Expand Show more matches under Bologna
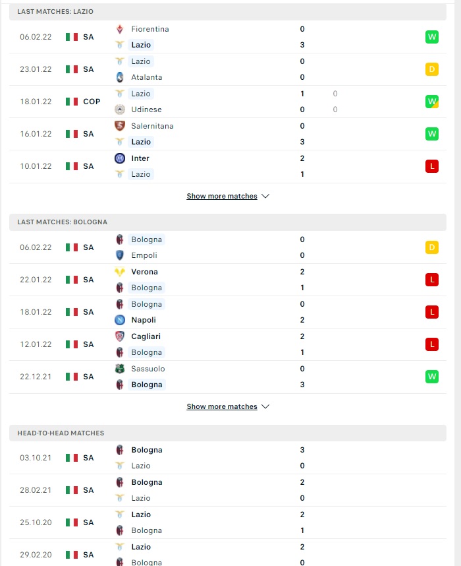This screenshot has width=461, height=566. click(x=228, y=406)
